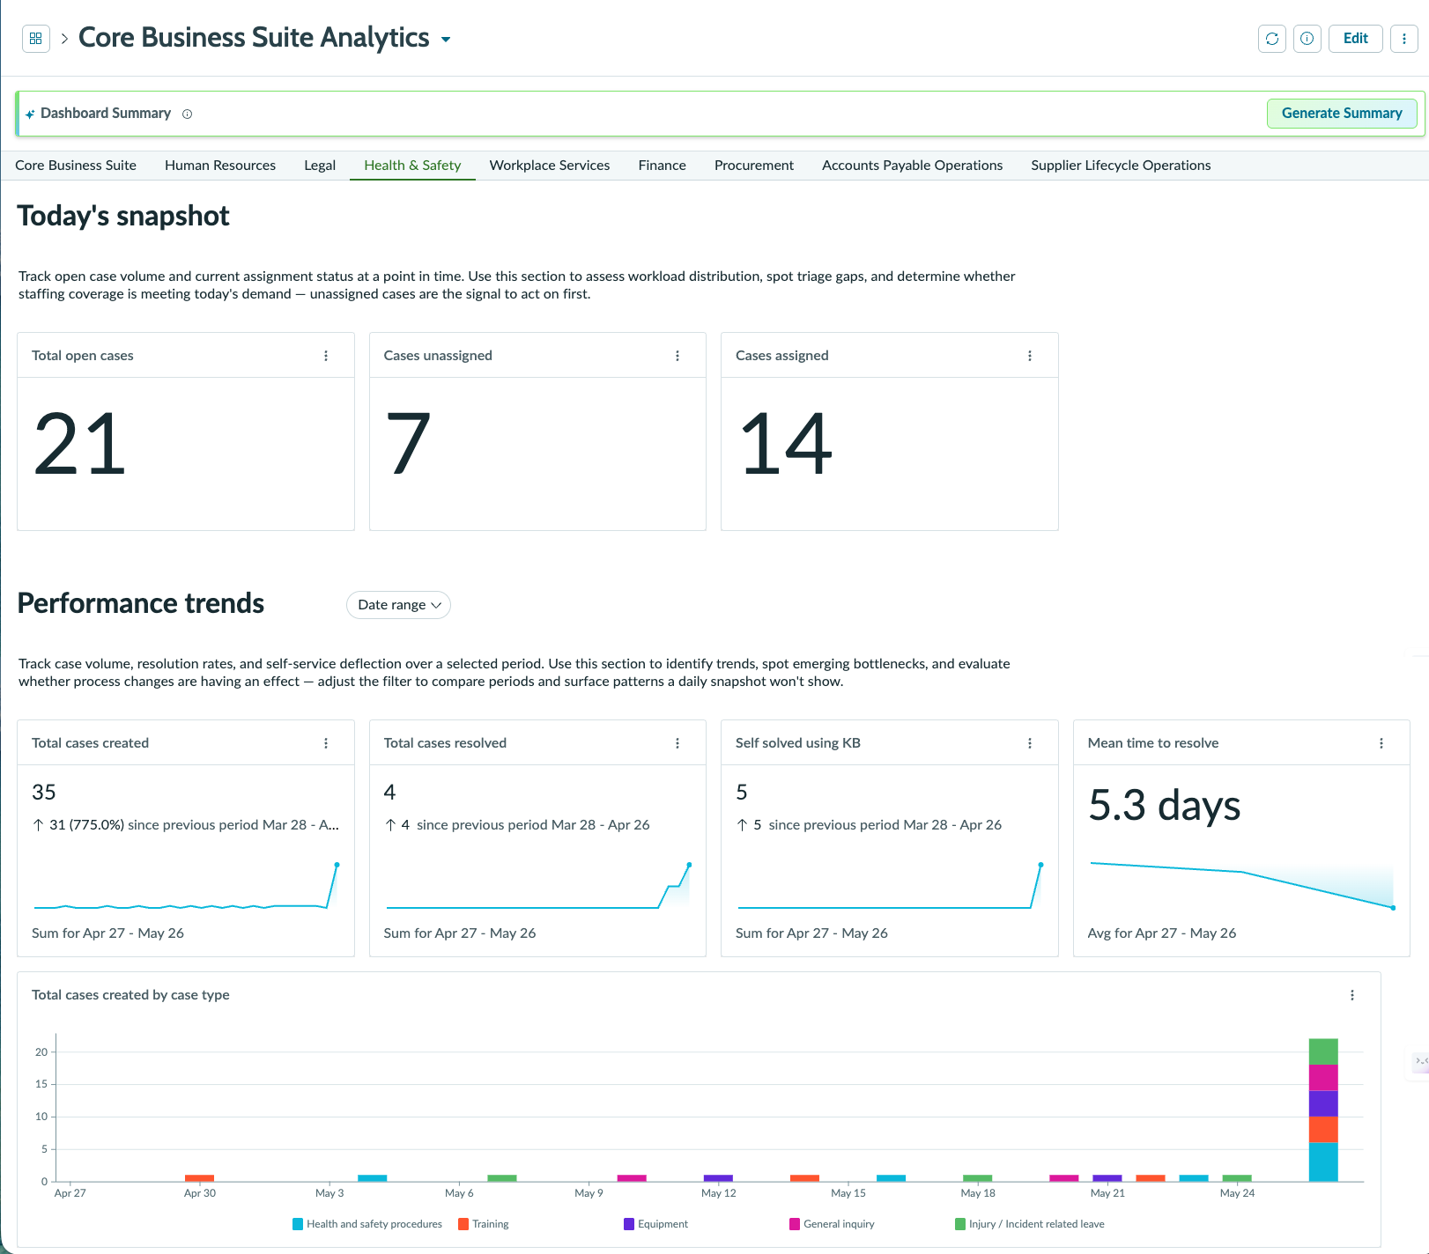Open Total cases created by case type options

coord(1352,995)
